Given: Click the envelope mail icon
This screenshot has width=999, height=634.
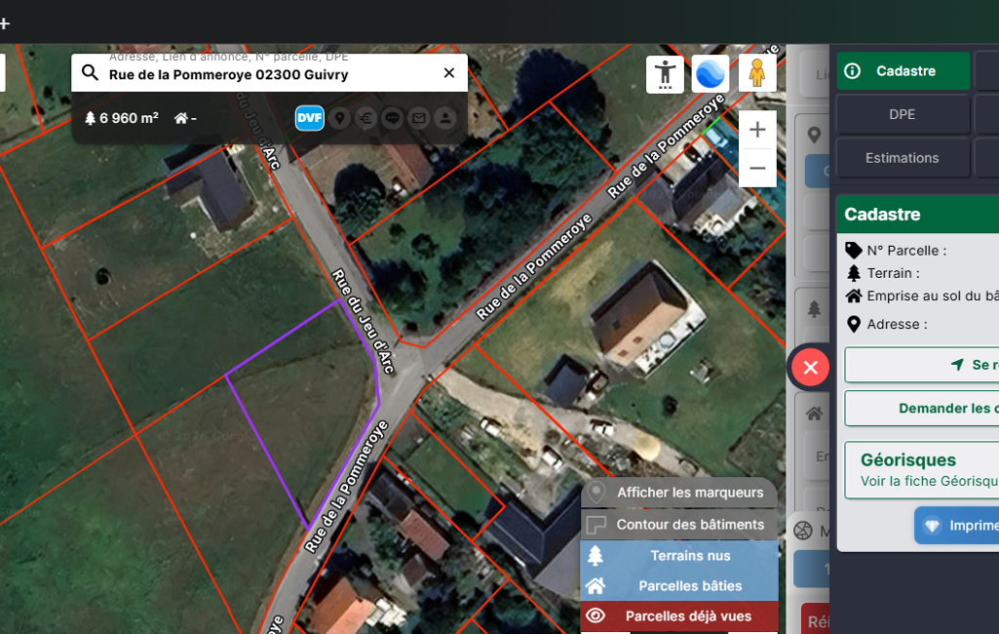Looking at the screenshot, I should 418,118.
